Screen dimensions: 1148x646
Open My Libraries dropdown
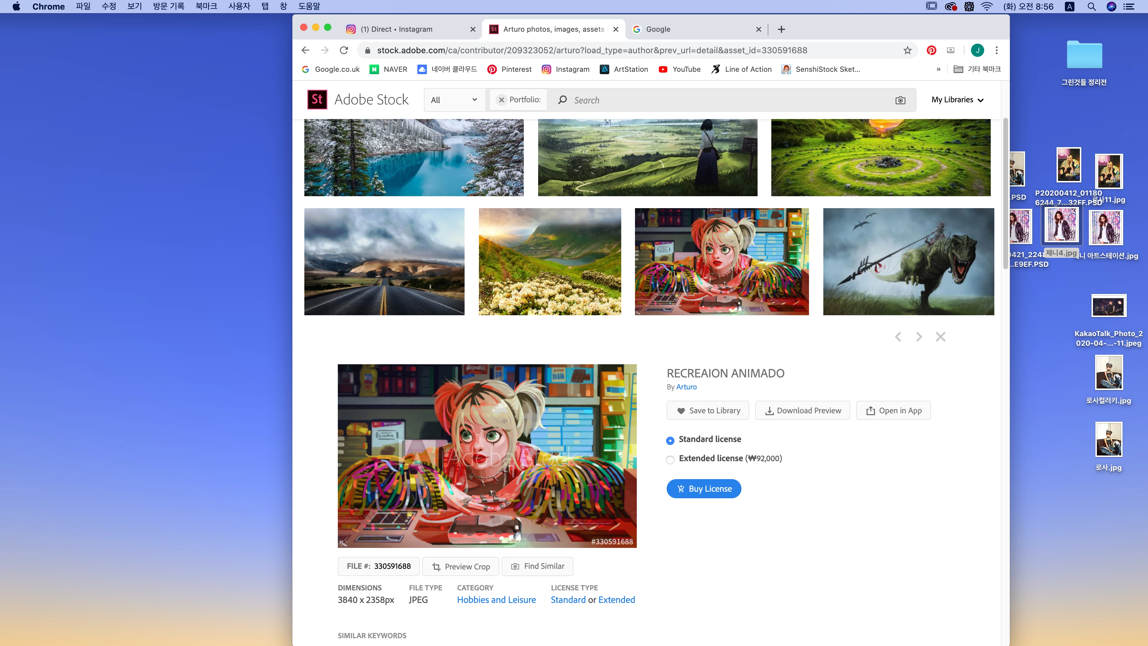tap(957, 100)
